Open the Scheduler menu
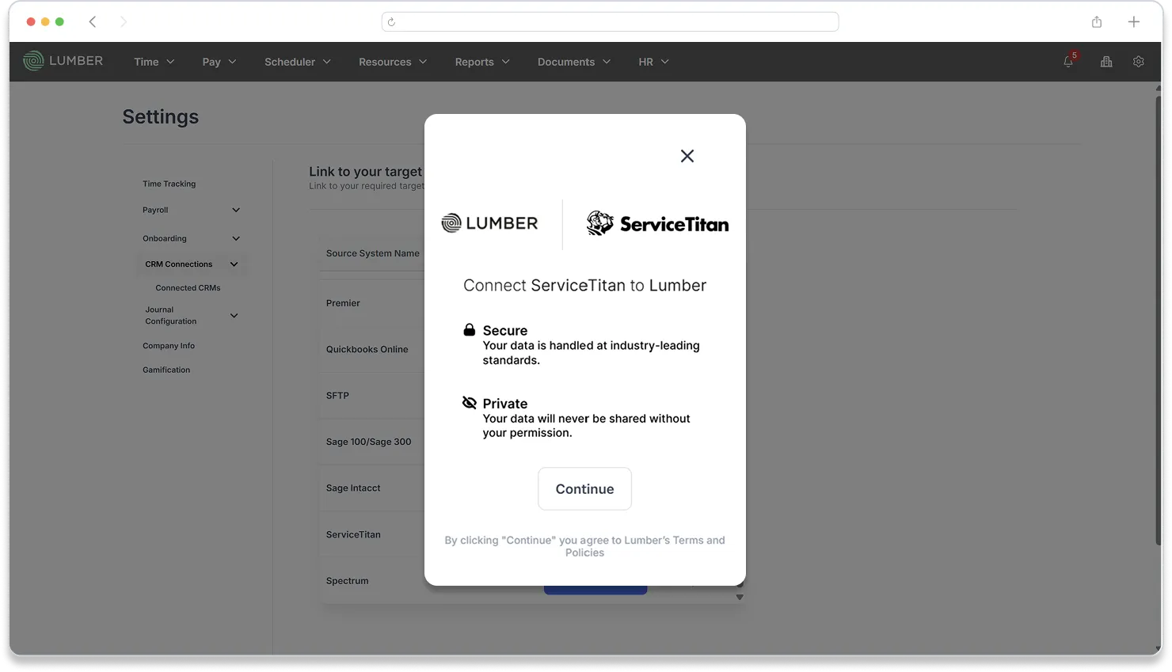 point(298,62)
